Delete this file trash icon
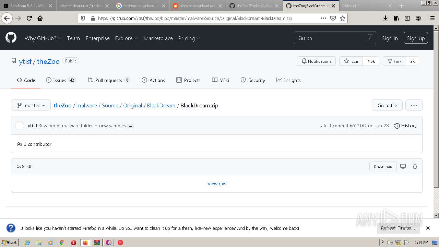This screenshot has height=247, width=439. 415,166
